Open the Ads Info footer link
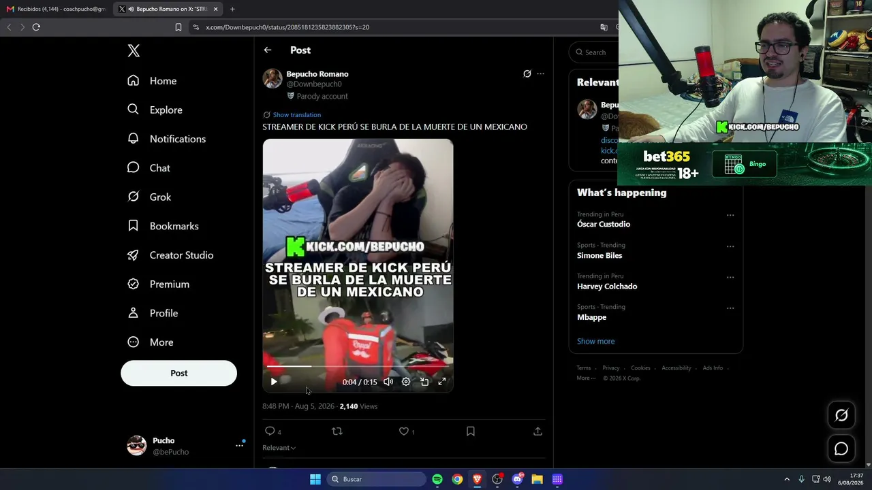The image size is (872, 490). pos(713,368)
